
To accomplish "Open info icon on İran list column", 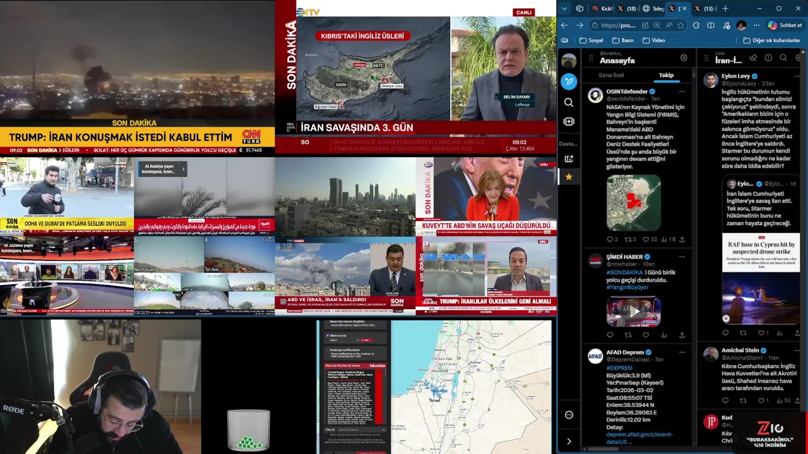I will tap(768, 57).
